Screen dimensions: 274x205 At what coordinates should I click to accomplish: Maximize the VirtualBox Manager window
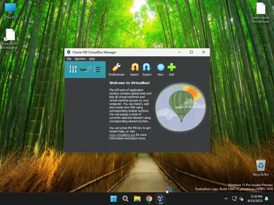pyautogui.click(x=191, y=52)
